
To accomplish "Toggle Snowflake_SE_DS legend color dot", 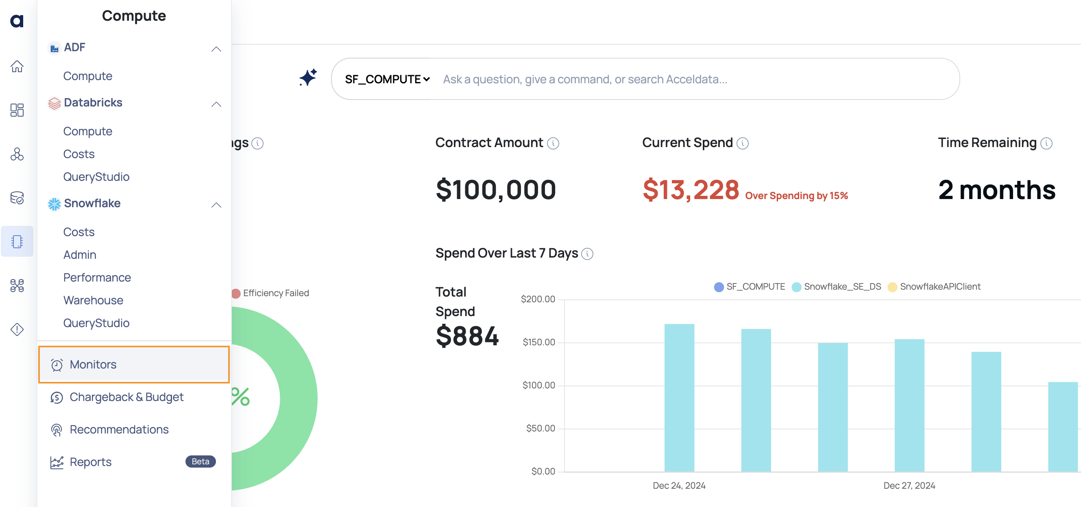I will pos(796,287).
